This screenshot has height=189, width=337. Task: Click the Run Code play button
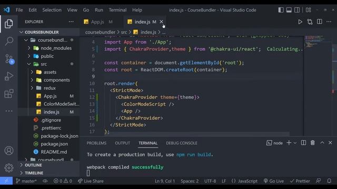tap(300, 22)
